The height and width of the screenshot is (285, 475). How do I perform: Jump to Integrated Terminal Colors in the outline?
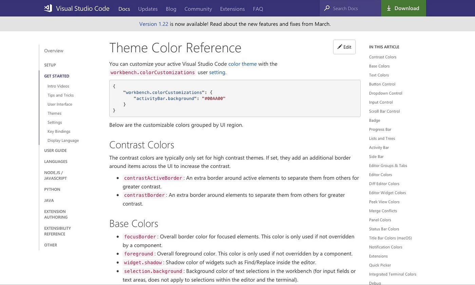click(393, 274)
